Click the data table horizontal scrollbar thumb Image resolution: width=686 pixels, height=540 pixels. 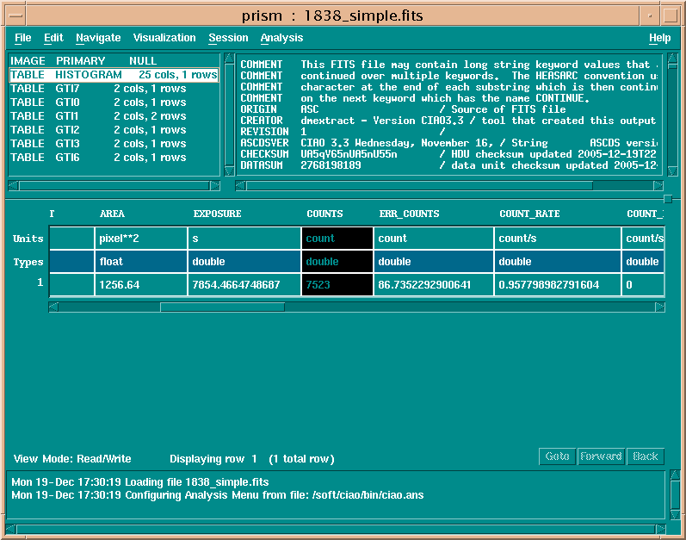point(222,307)
